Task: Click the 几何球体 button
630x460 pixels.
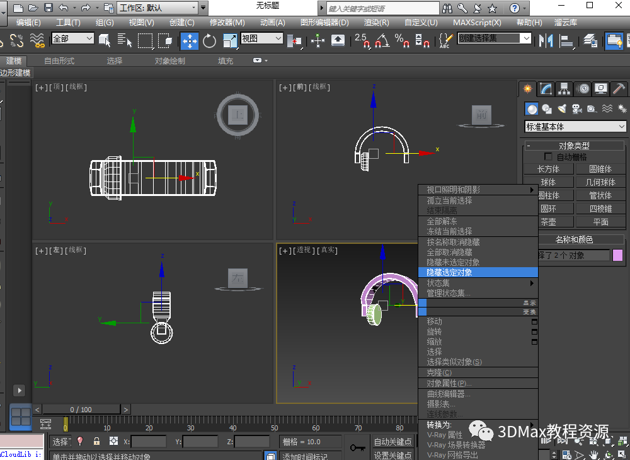Action: click(x=600, y=182)
